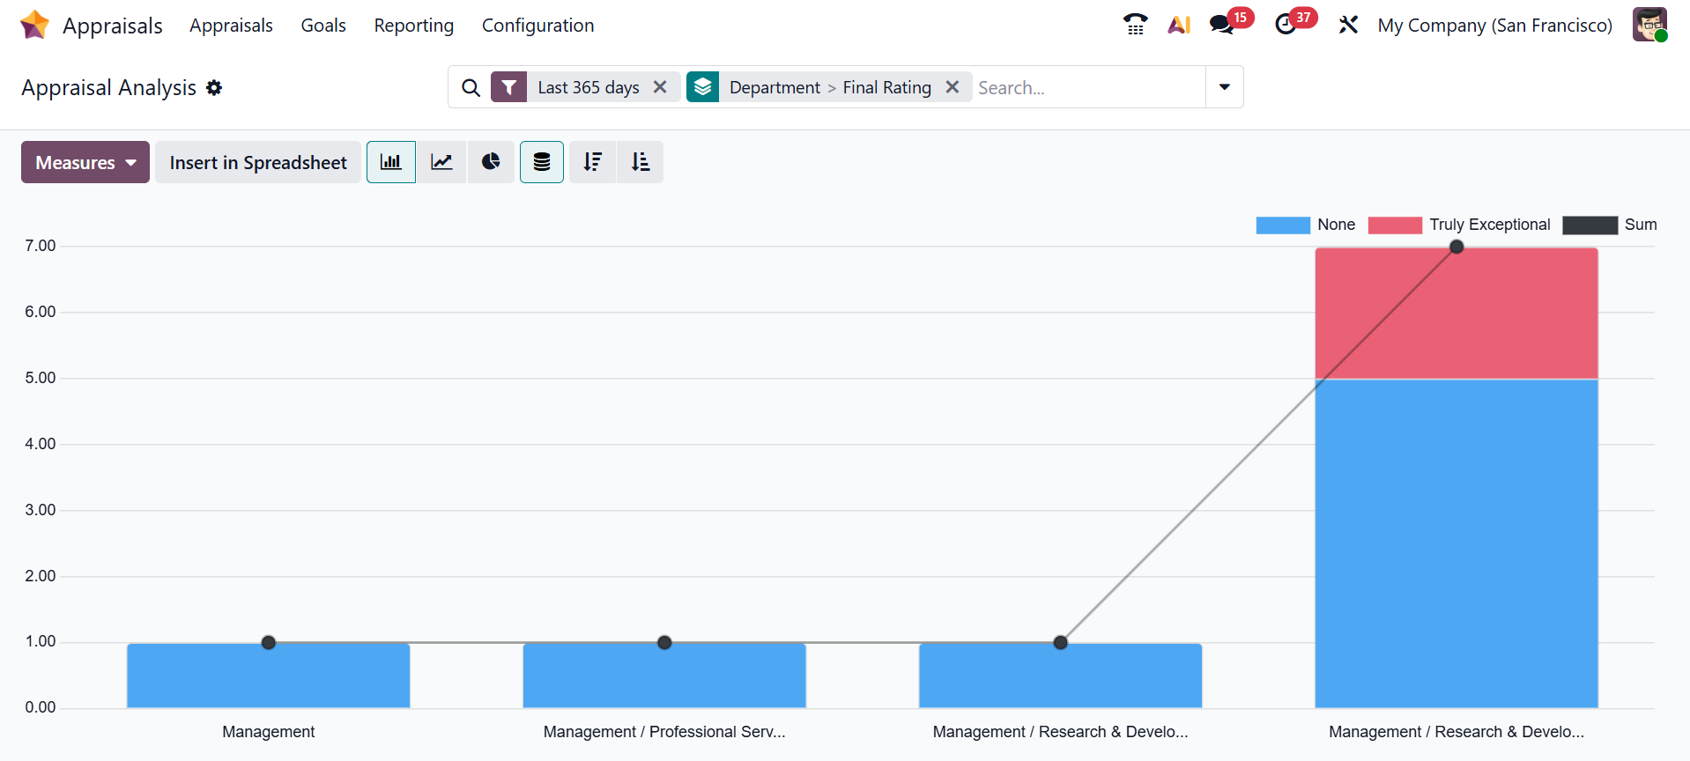Open My Company (San Francisco) switcher
Screen dimensions: 1690x761
pos(1494,26)
